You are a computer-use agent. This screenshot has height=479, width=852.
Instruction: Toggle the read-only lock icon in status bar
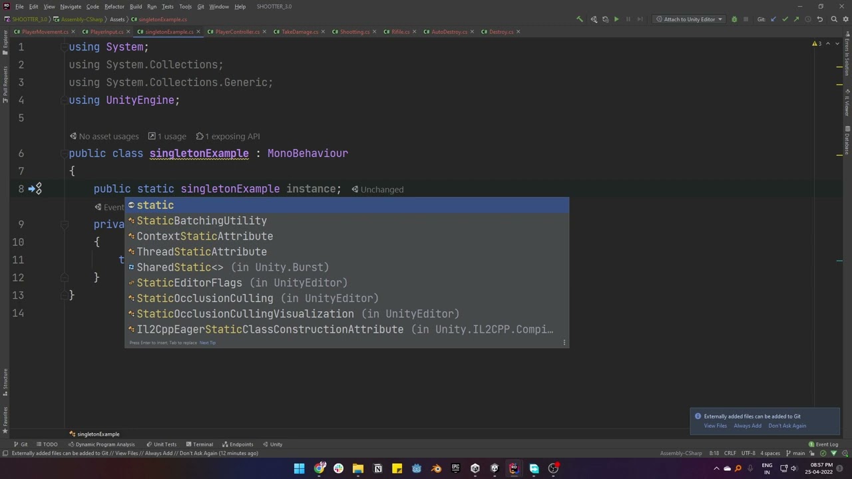pyautogui.click(x=813, y=454)
